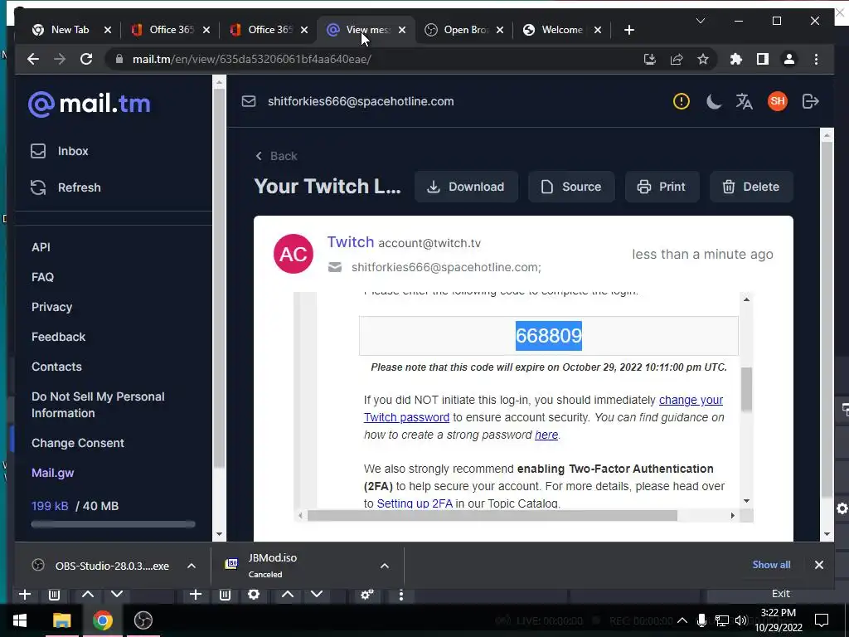Expand JBMod.iso download options chevron
849x637 pixels.
pos(385,566)
